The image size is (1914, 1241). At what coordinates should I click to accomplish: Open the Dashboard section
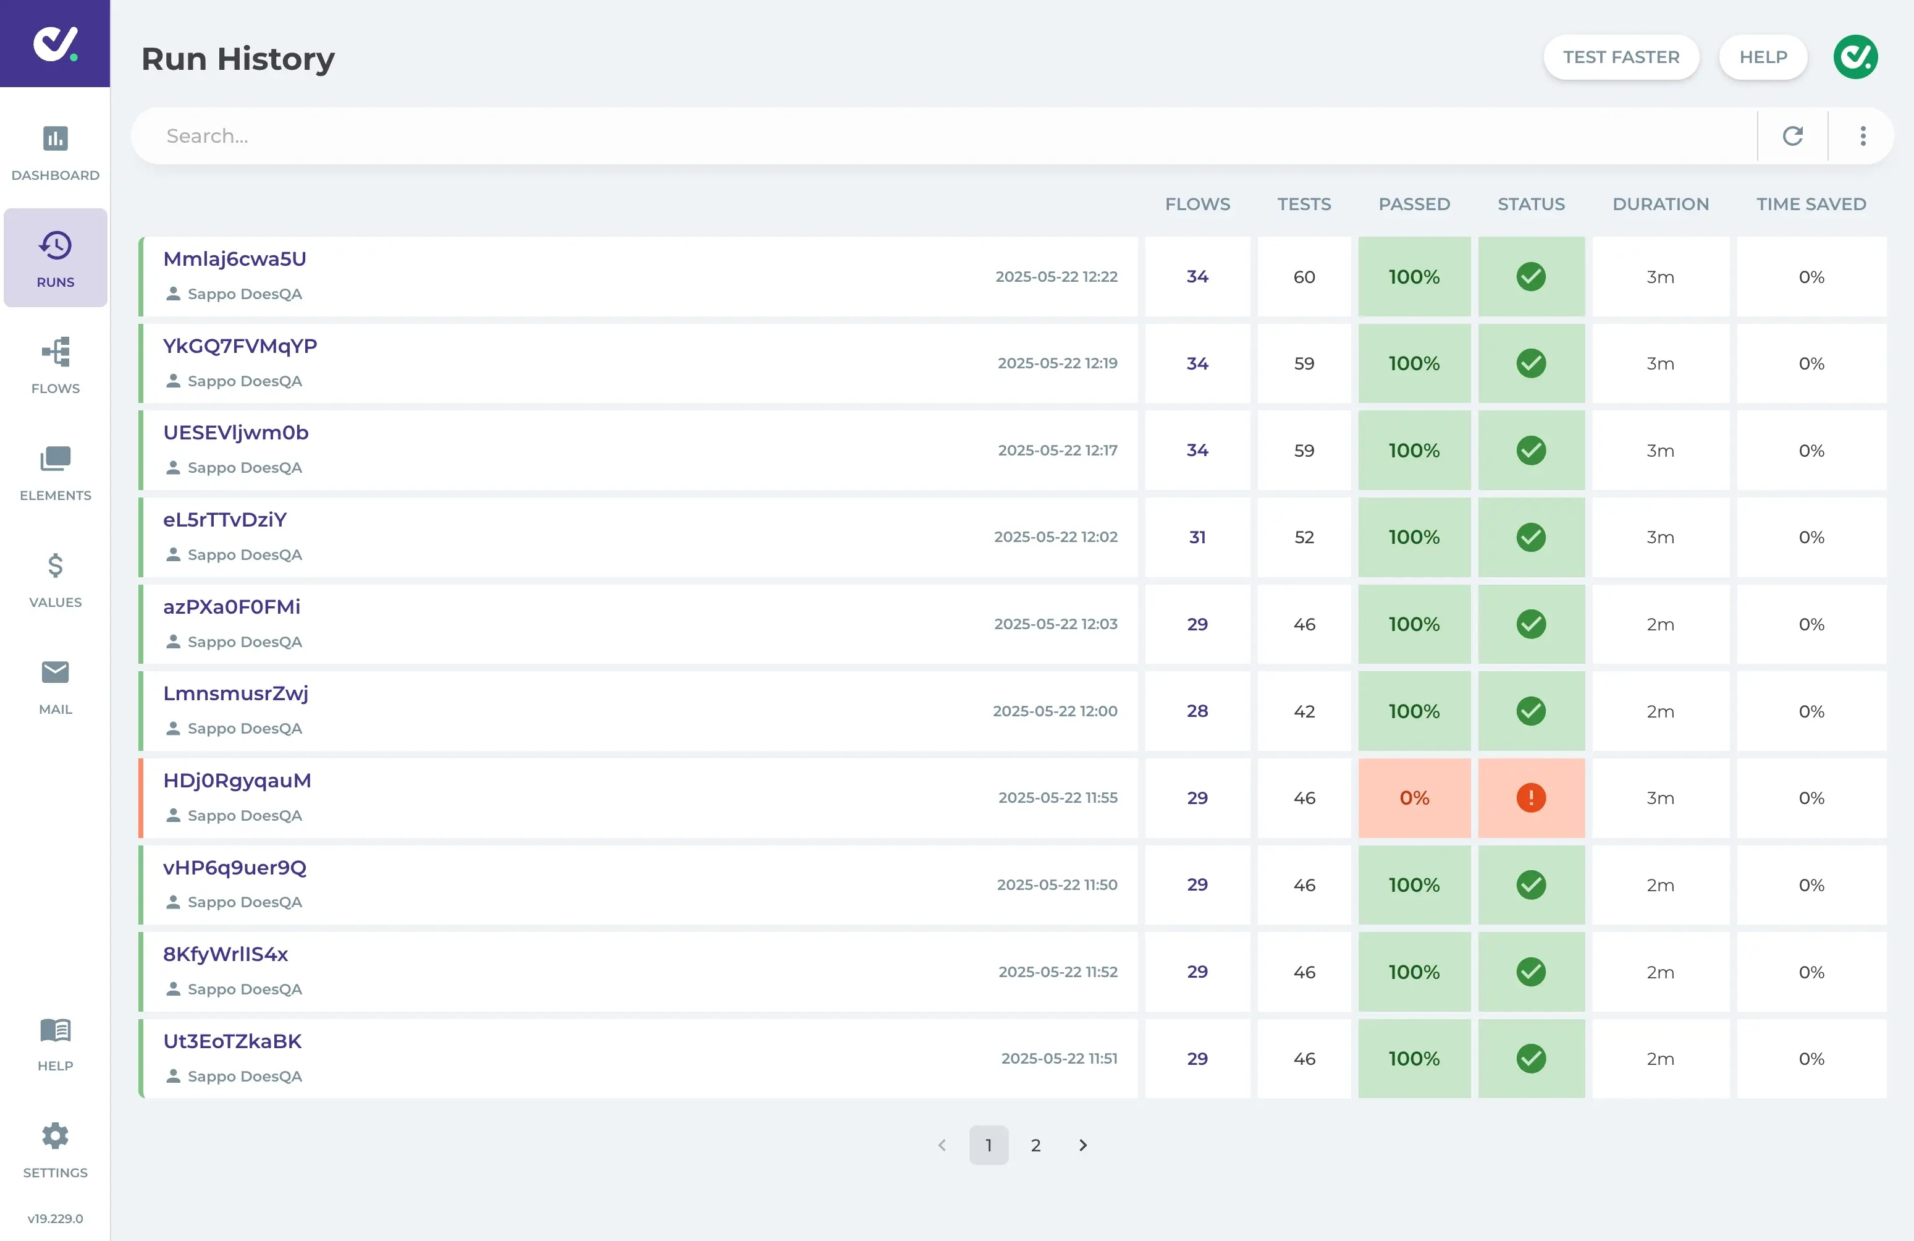tap(55, 153)
